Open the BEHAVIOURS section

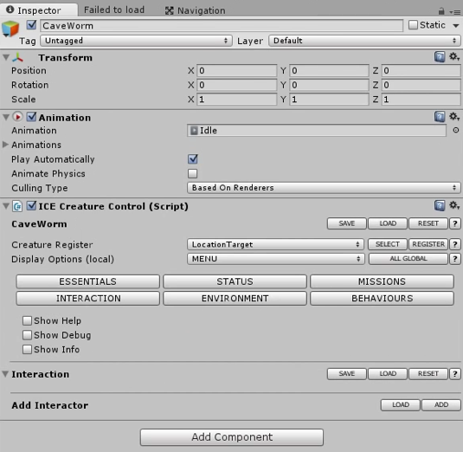tap(382, 299)
